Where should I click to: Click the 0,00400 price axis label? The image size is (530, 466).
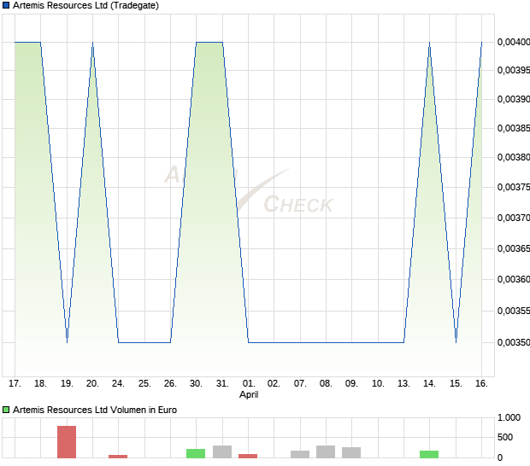click(514, 42)
